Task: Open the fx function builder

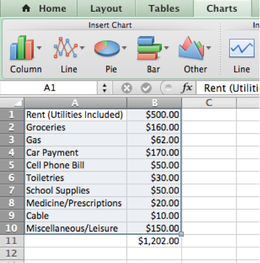Action: click(x=187, y=88)
